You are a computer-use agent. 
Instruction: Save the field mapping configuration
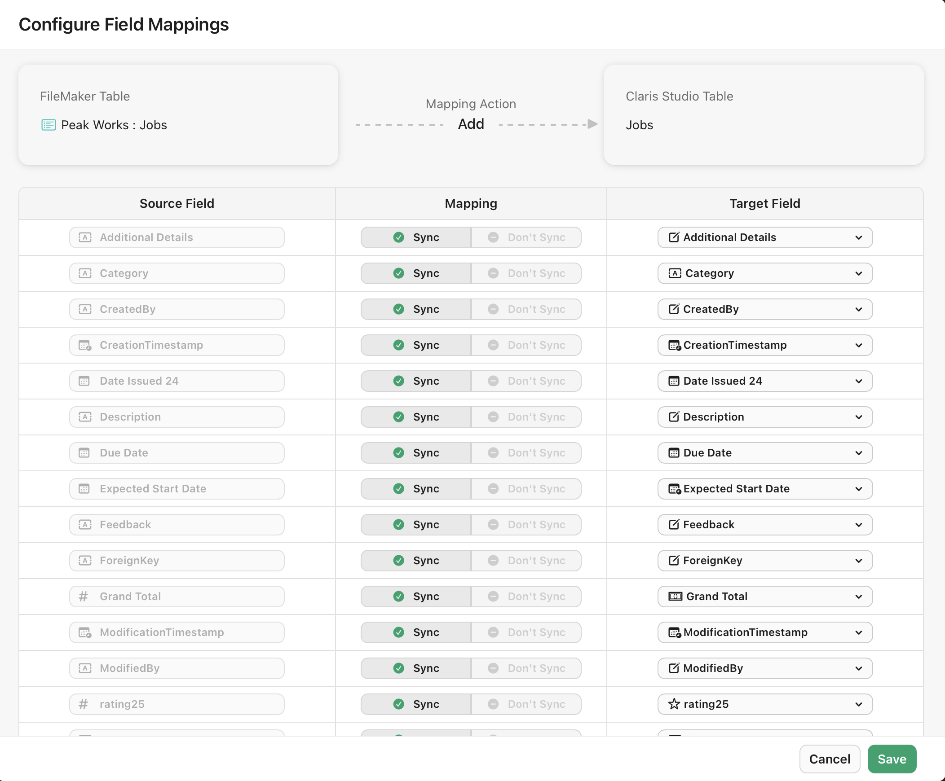(892, 759)
